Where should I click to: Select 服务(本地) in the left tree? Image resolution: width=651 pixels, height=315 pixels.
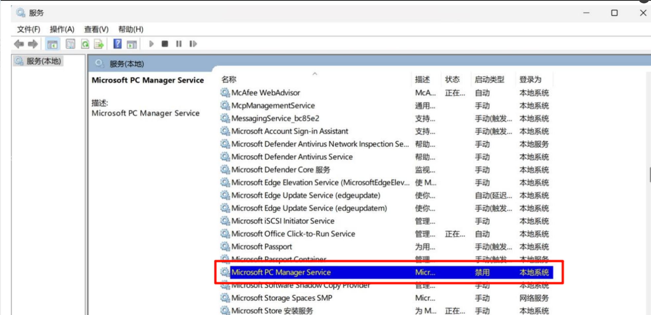pos(43,61)
